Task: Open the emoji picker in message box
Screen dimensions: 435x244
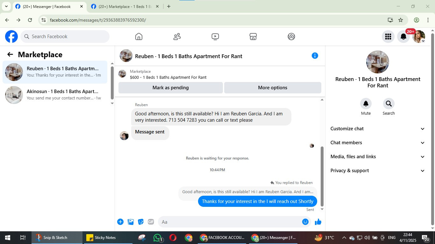Action: click(305, 222)
